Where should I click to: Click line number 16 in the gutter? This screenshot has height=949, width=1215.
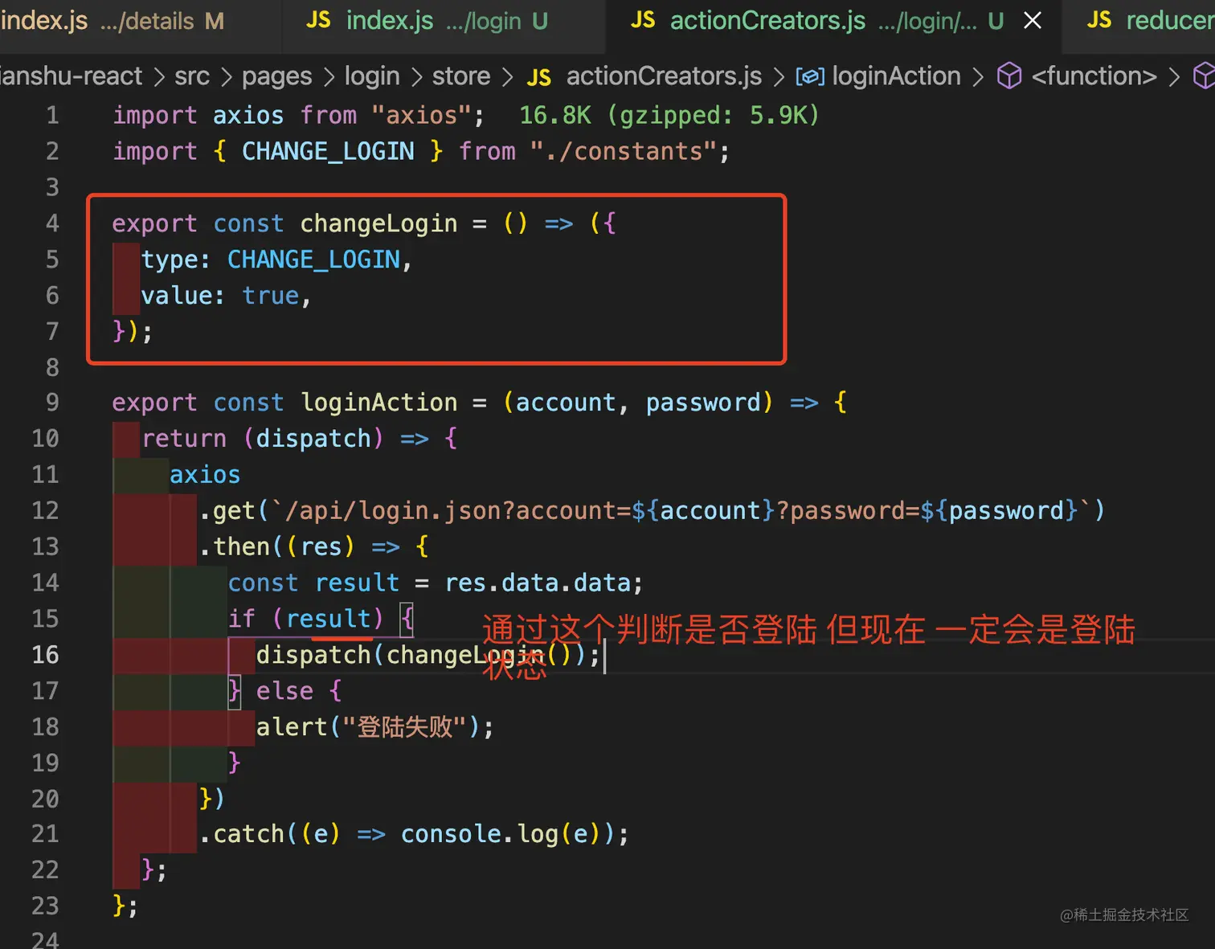coord(45,655)
